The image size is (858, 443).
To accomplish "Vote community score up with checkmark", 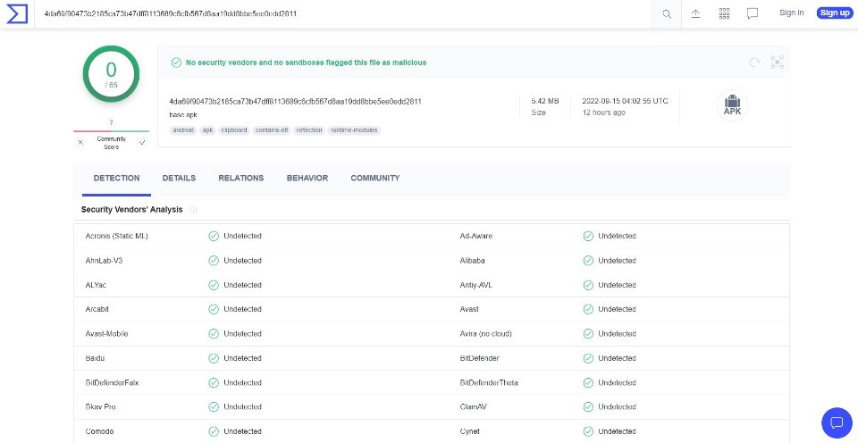I will [142, 142].
